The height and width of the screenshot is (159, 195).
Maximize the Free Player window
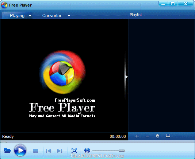[173, 4]
